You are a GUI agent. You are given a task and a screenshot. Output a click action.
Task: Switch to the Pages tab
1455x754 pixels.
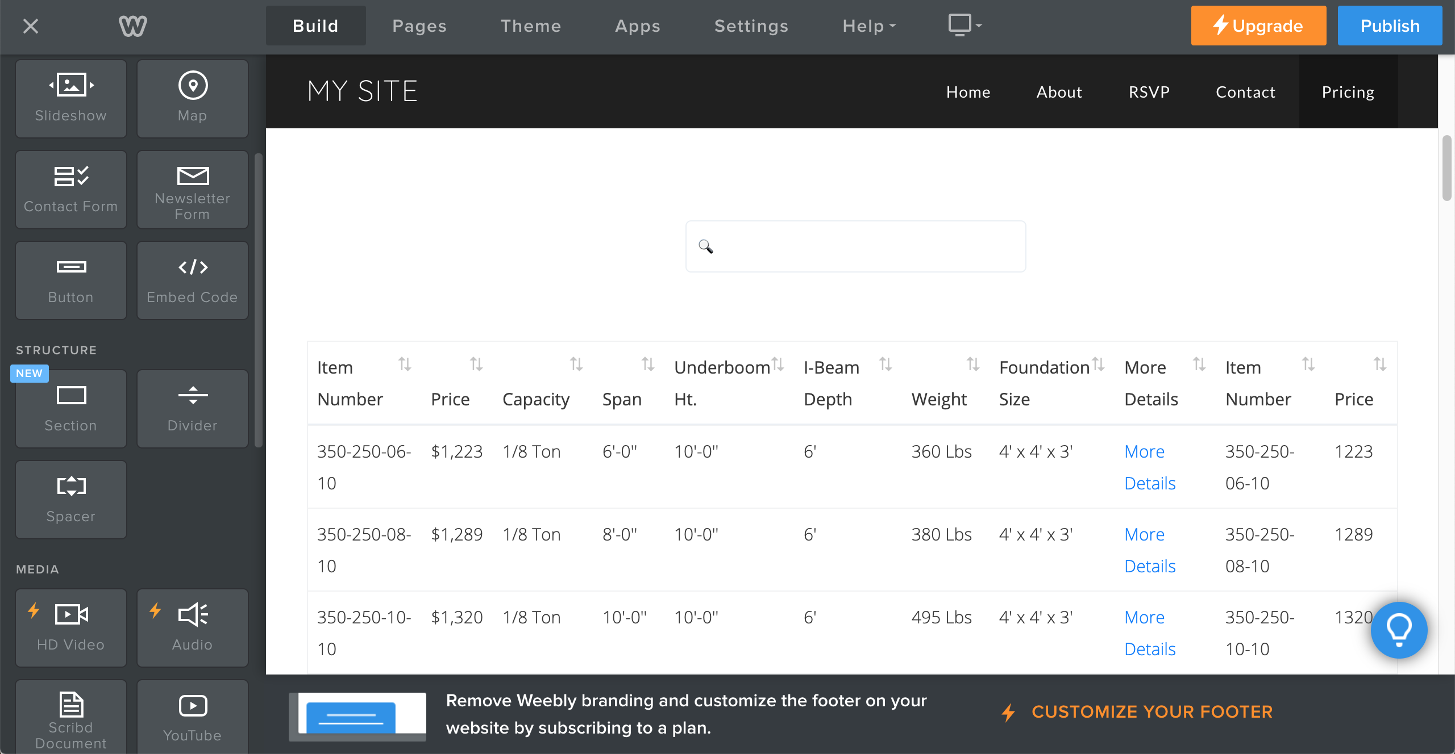(419, 26)
